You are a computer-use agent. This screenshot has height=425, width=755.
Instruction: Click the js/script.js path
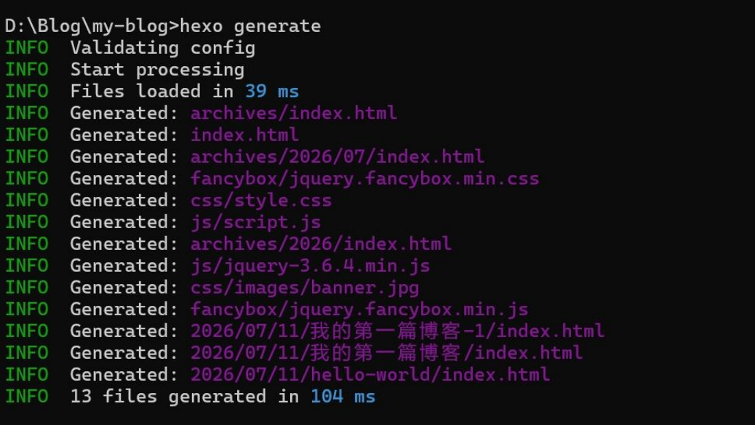pos(256,222)
